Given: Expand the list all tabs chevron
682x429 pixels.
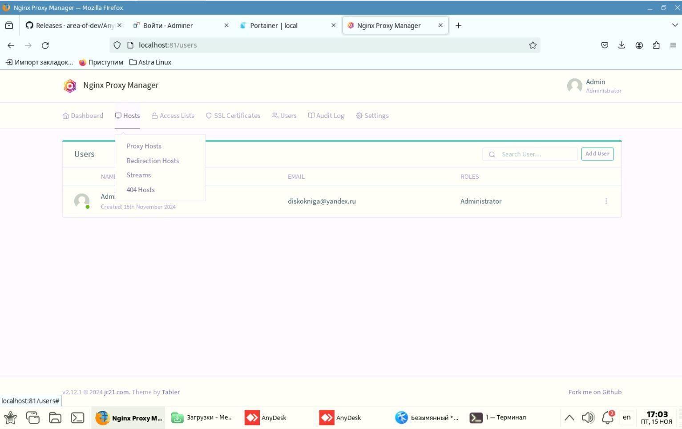Looking at the screenshot, I should tap(674, 25).
